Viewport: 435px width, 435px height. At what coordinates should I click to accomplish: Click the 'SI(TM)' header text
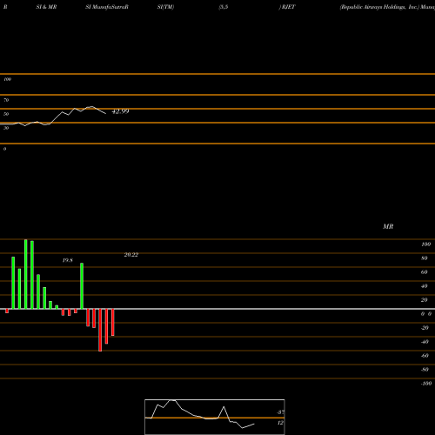tap(165, 7)
